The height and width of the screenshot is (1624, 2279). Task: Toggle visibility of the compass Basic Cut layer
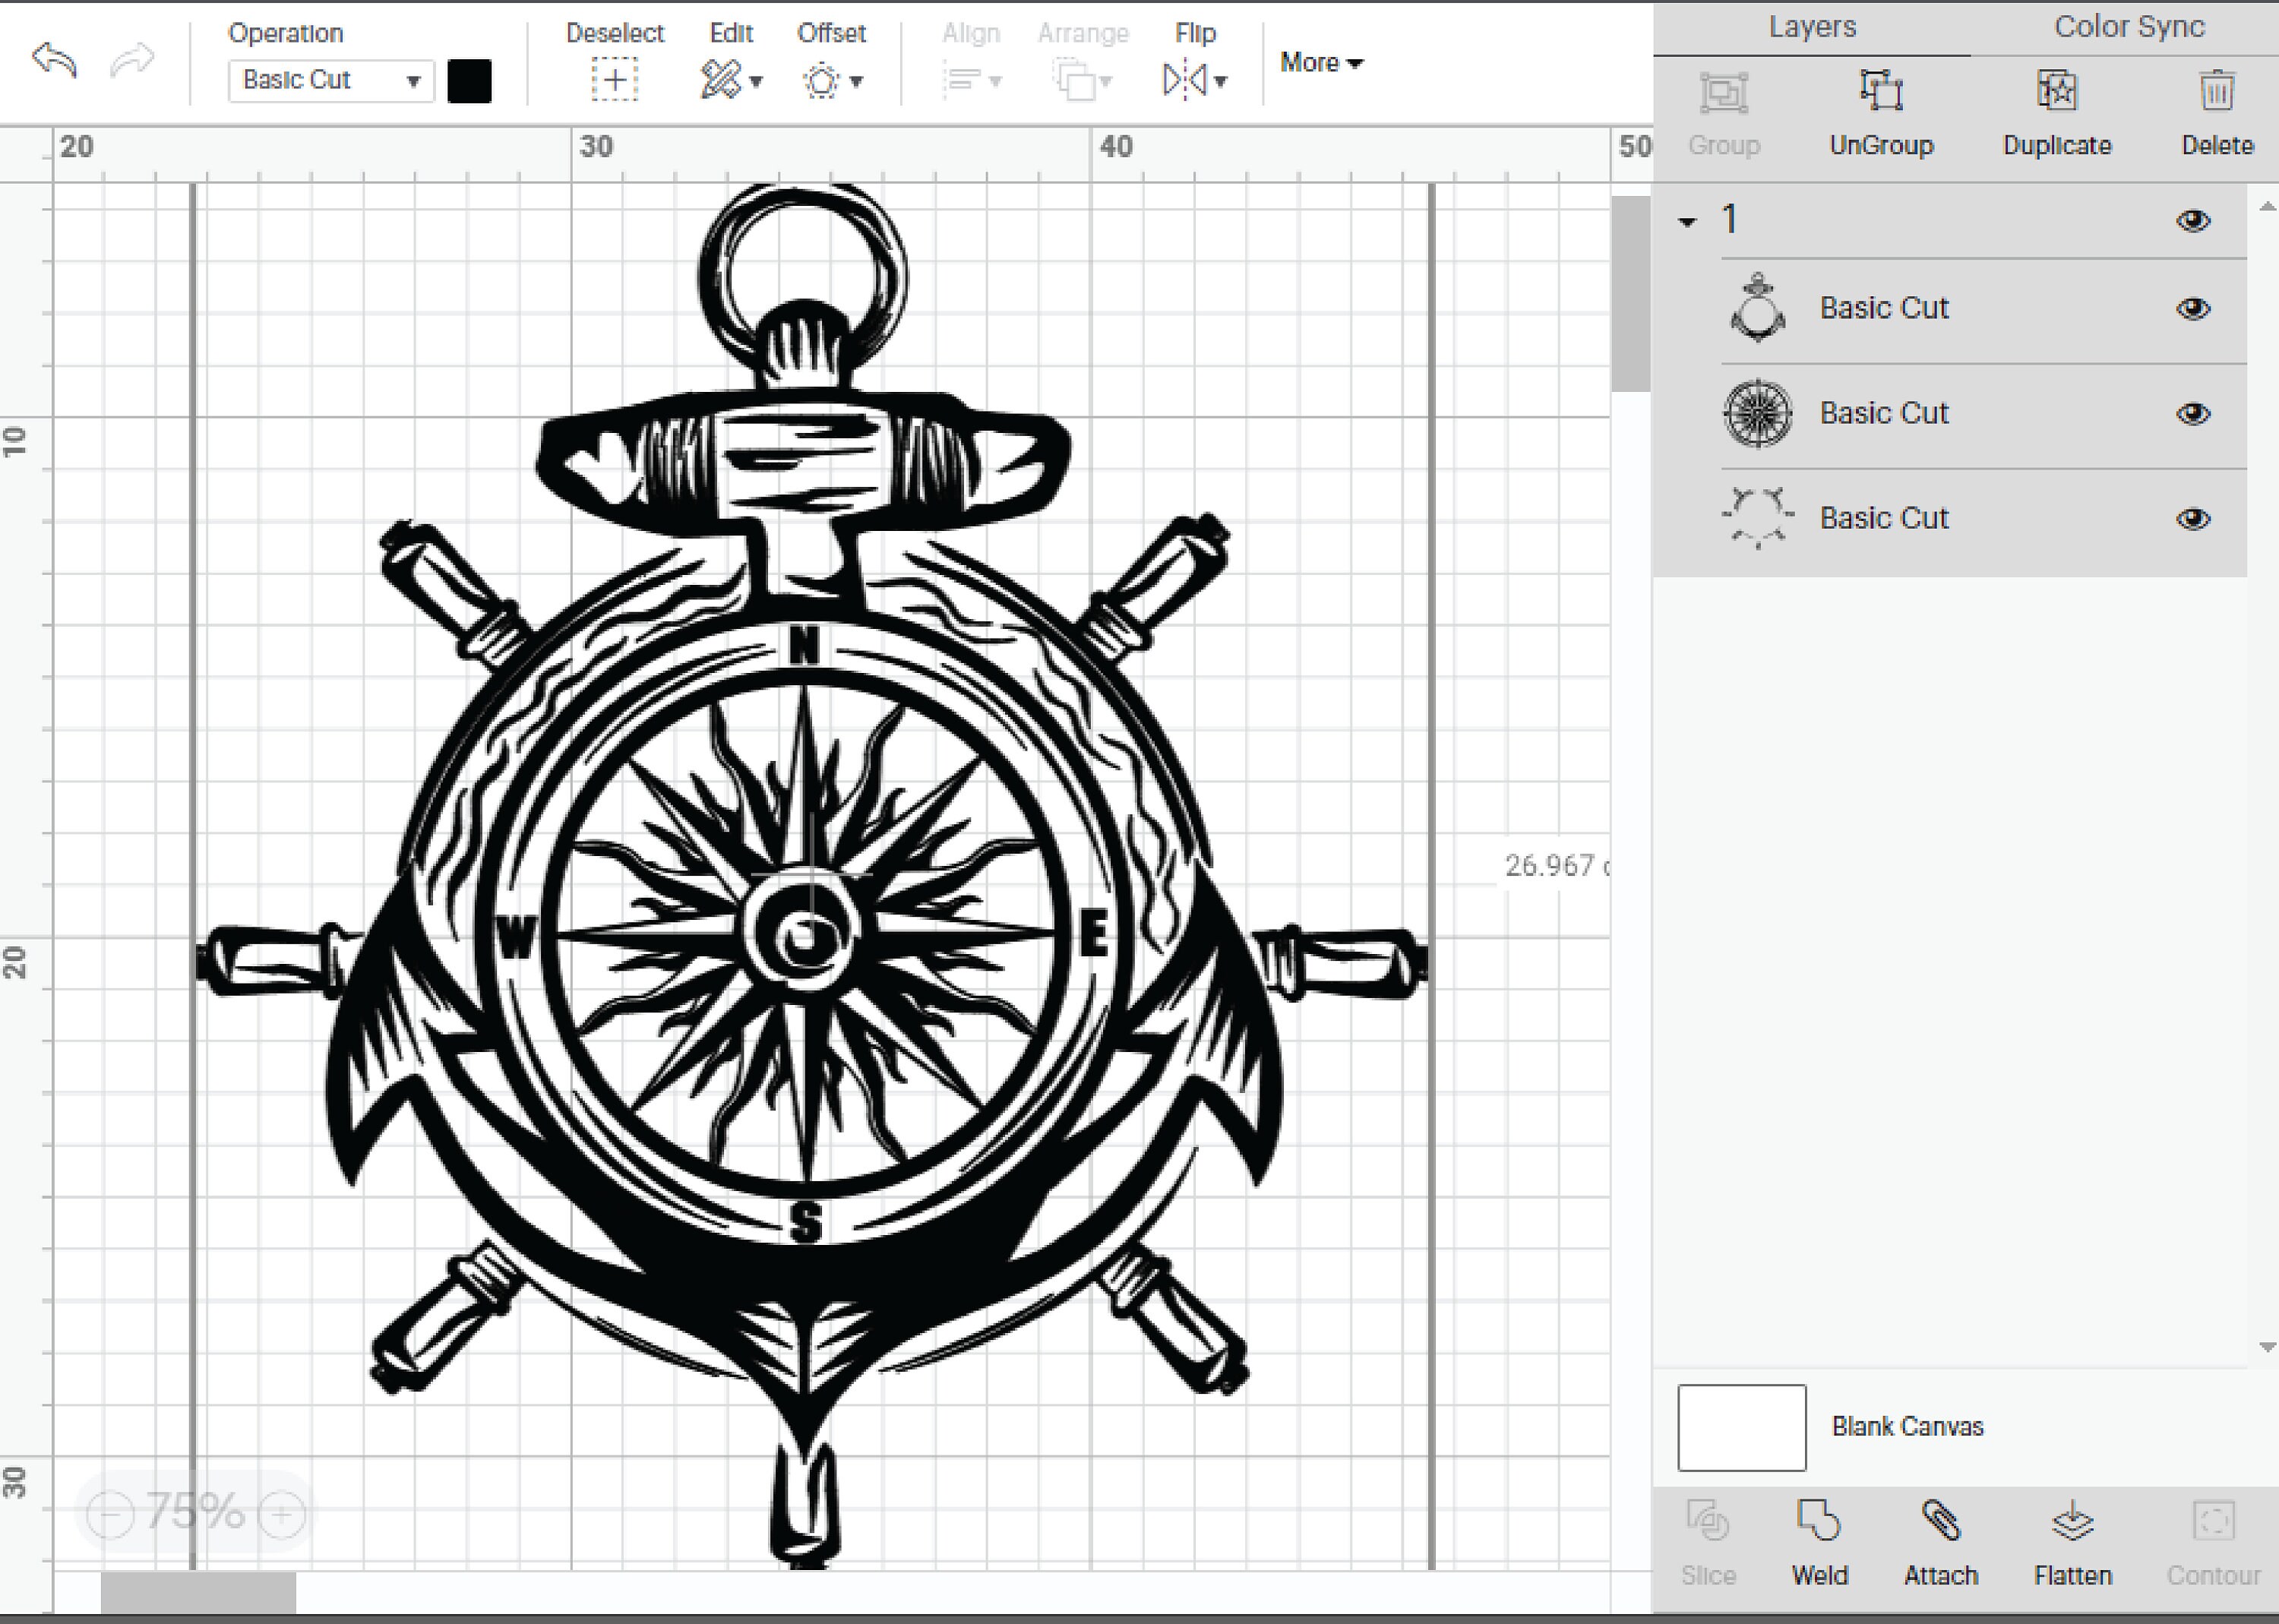[2194, 413]
